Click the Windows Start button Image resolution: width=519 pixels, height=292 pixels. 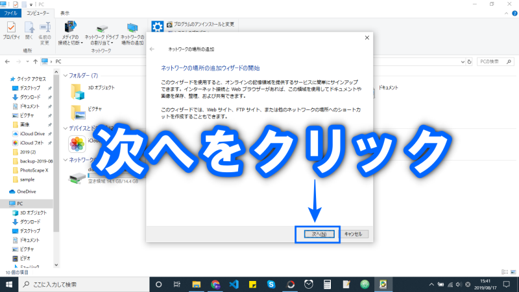coord(10,284)
